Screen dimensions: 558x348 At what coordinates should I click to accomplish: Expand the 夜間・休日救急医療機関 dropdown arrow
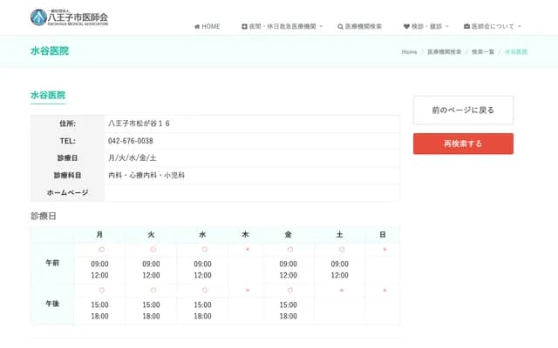(321, 27)
